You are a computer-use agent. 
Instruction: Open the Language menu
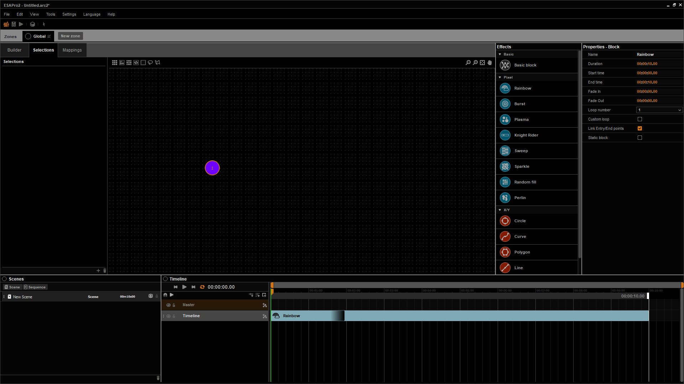(92, 14)
